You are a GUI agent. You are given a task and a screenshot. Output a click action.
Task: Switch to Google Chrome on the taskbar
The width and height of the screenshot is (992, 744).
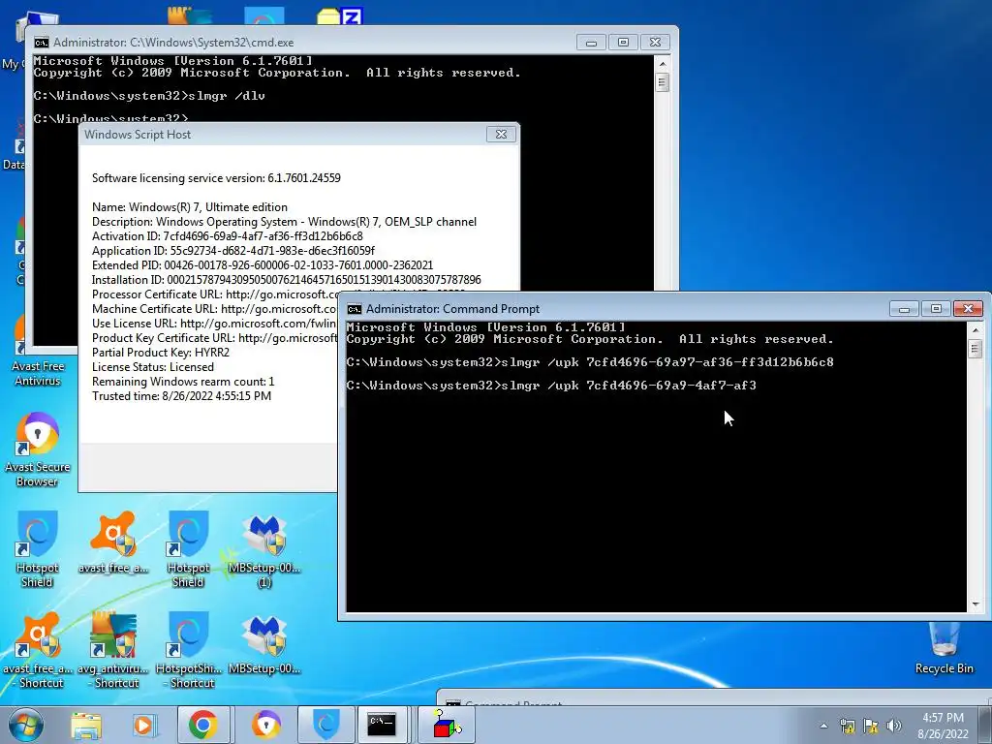coord(202,725)
